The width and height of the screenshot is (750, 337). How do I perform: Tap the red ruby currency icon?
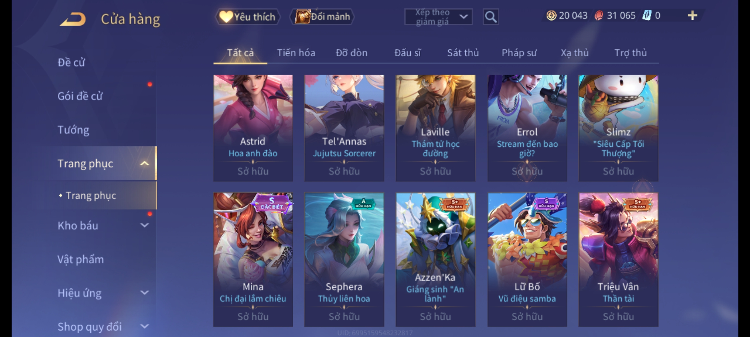598,16
